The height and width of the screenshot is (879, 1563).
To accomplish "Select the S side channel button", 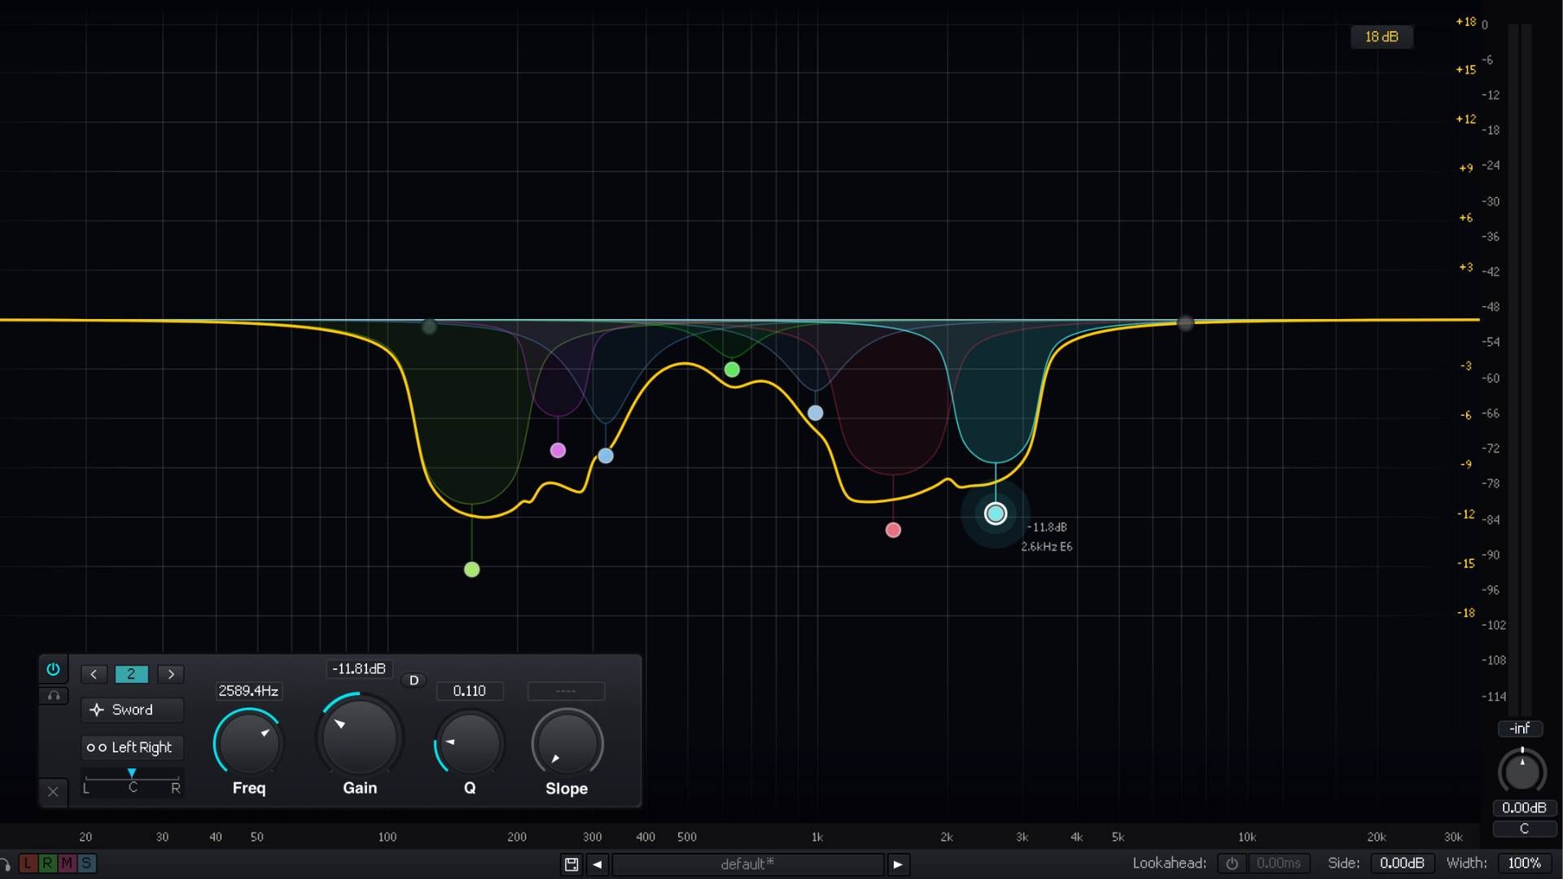I will pos(86,864).
